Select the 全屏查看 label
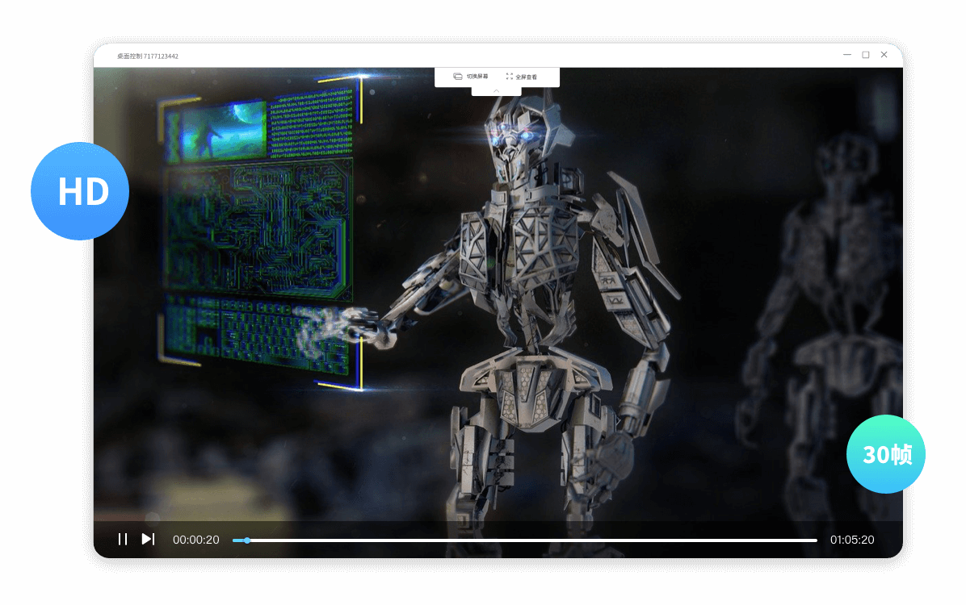 click(x=527, y=77)
